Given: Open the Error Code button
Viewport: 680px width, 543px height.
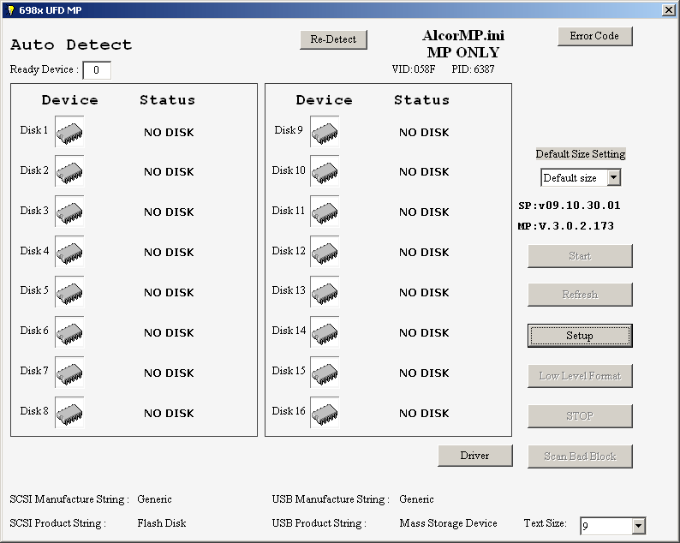Looking at the screenshot, I should pos(594,36).
